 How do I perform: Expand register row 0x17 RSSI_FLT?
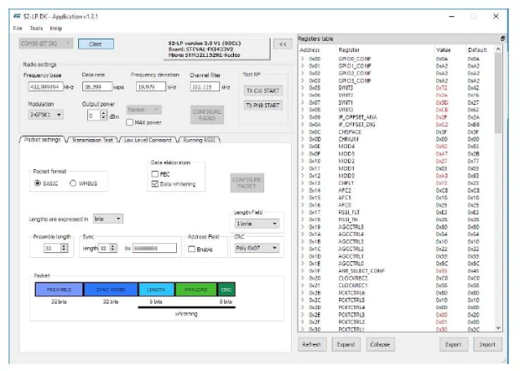[302, 212]
